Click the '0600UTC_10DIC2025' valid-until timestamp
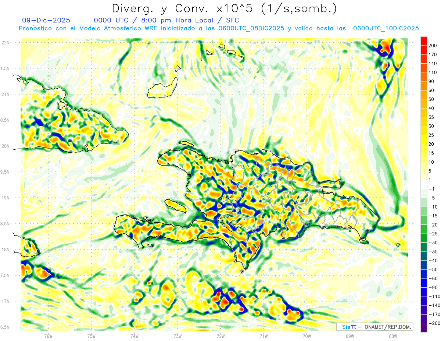The width and height of the screenshot is (441, 341). tap(386, 28)
